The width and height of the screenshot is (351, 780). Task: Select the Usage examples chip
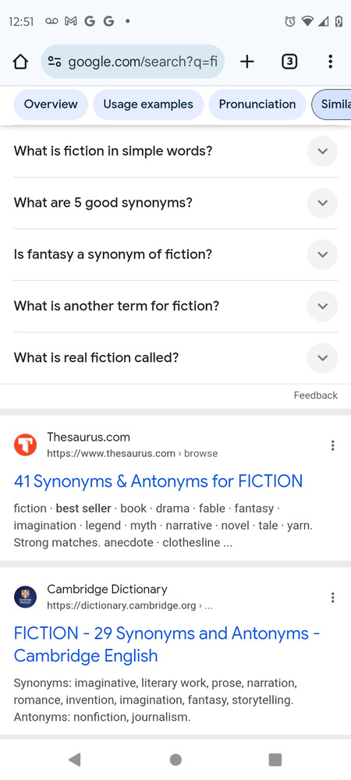pos(148,105)
